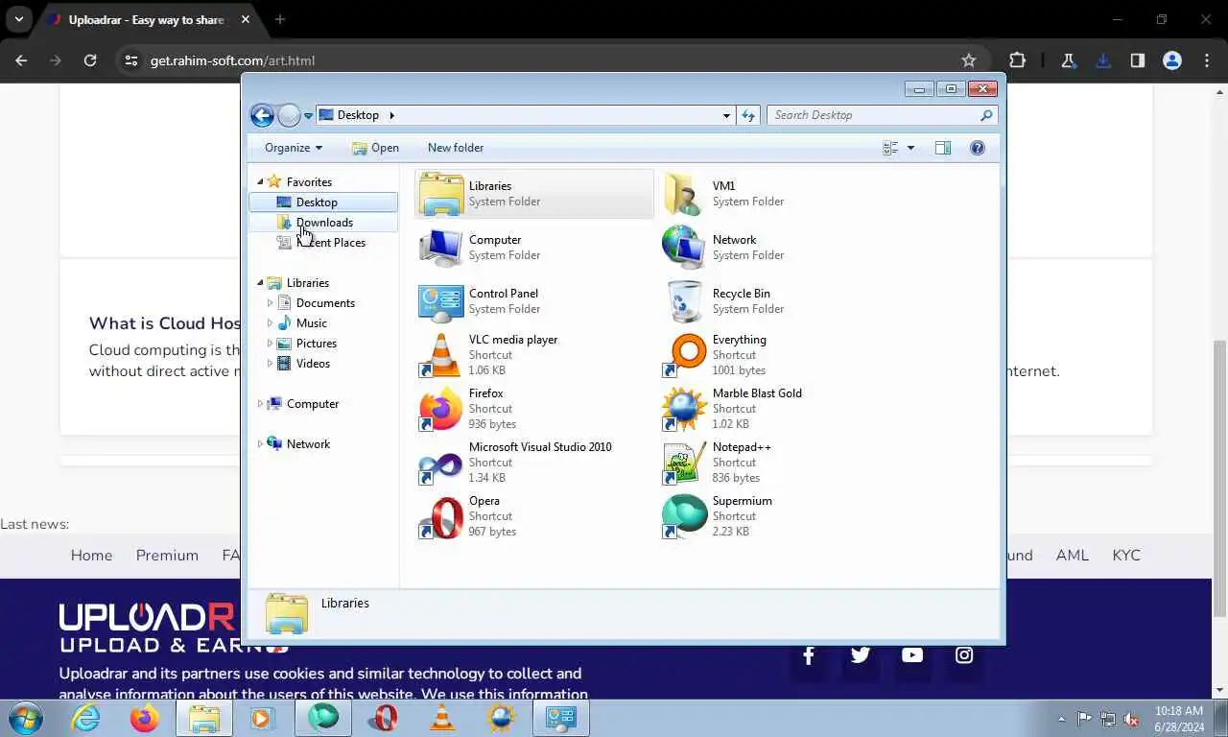Click the clock in system tray
Viewport: 1228px width, 737px height.
point(1179,719)
